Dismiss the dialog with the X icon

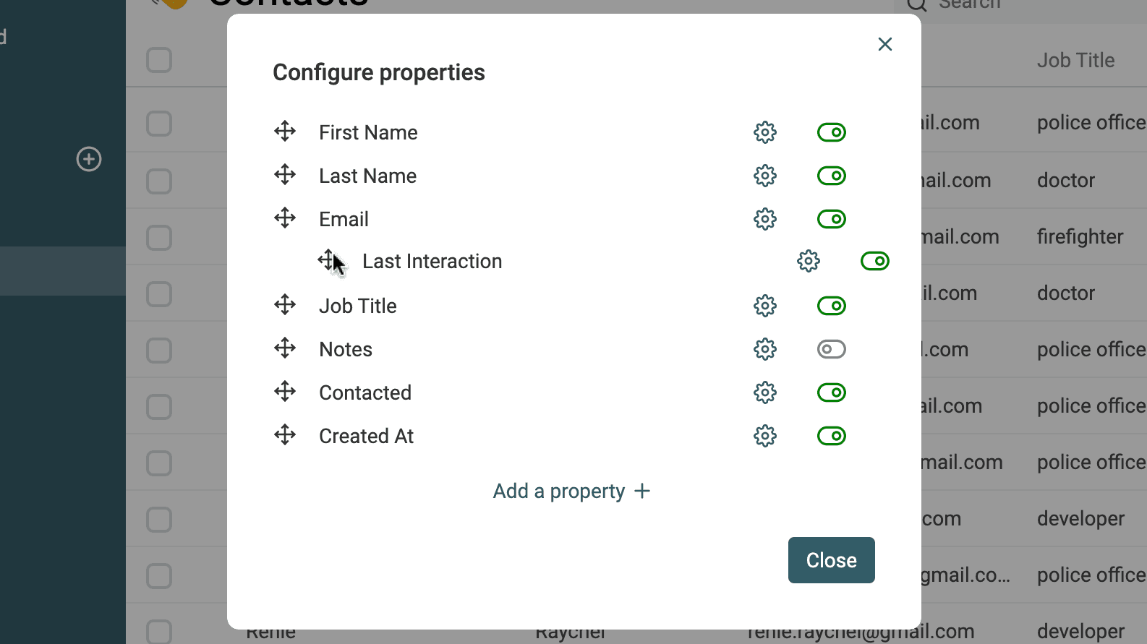884,43
